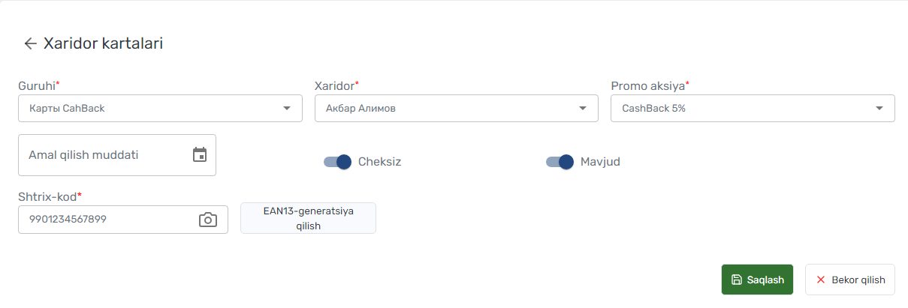This screenshot has width=908, height=308.
Task: Expand the Xaridor dropdown arrow
Action: coord(582,108)
